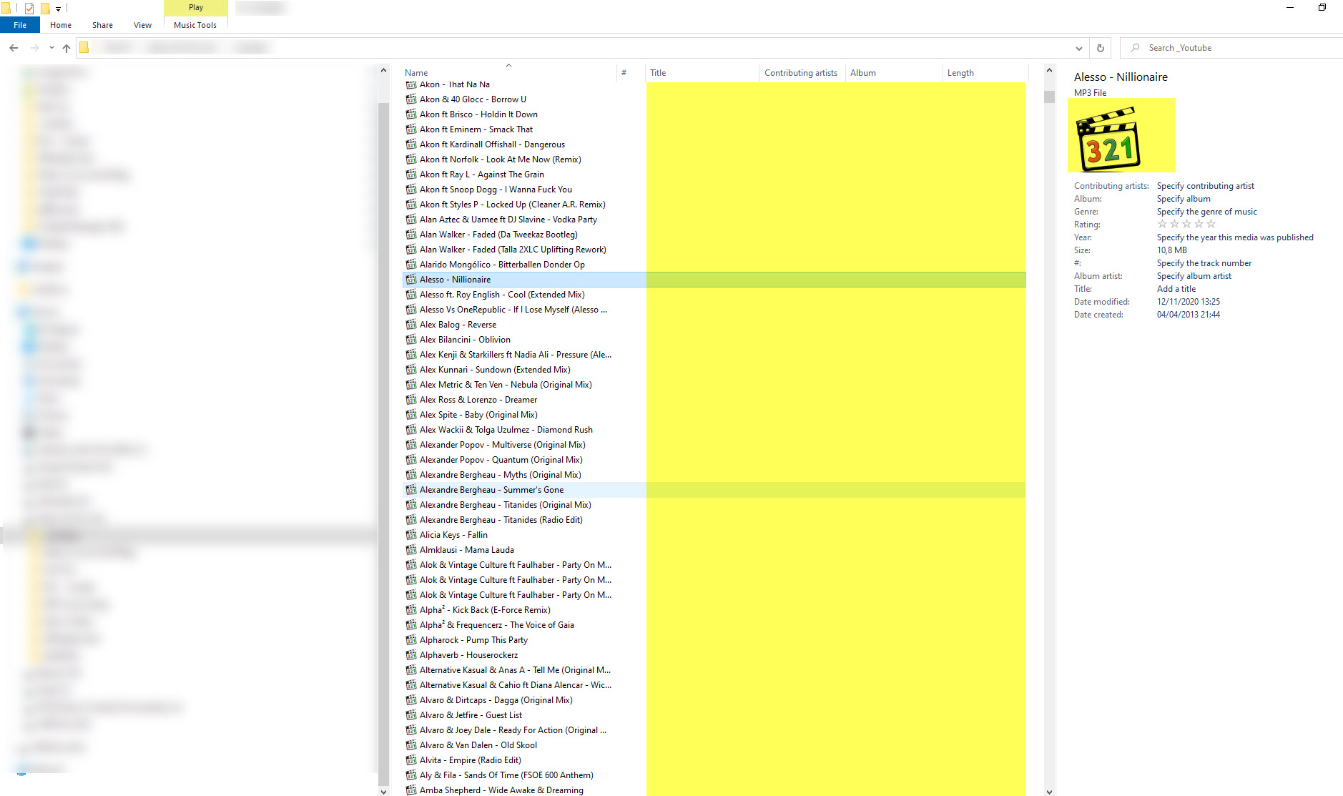Select the Play contextual tab
The image size is (1343, 796).
point(196,7)
